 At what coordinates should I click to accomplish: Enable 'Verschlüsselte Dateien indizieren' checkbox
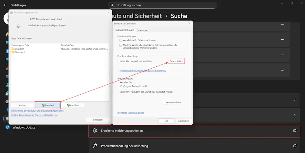121,40
